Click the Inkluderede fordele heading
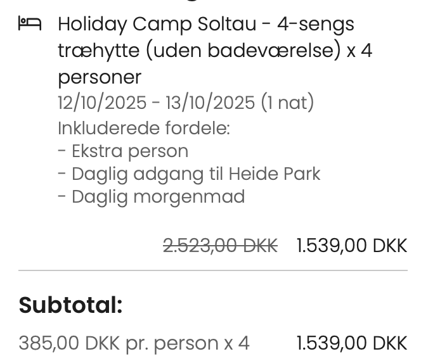This screenshot has width=421, height=361. pos(144,128)
